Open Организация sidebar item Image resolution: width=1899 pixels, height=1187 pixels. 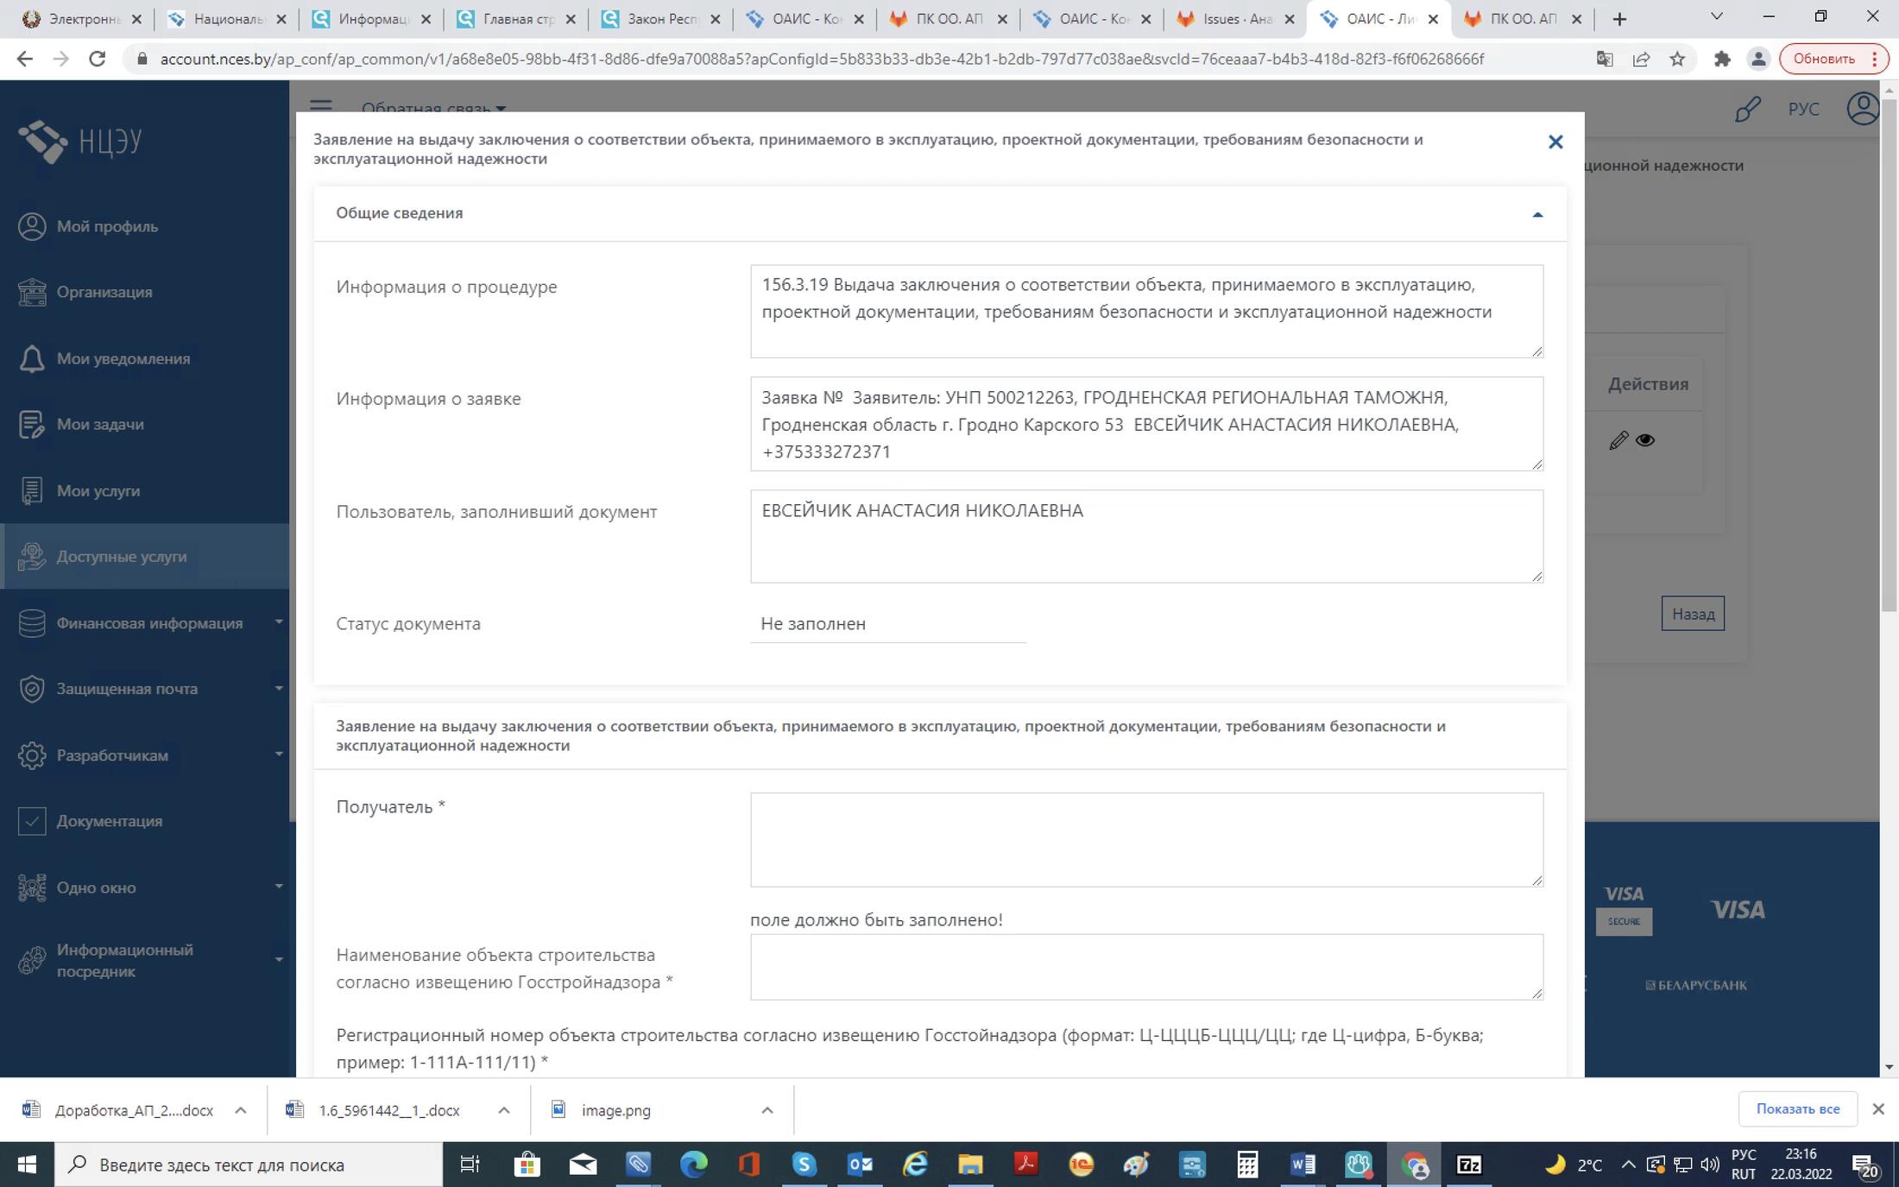point(104,292)
